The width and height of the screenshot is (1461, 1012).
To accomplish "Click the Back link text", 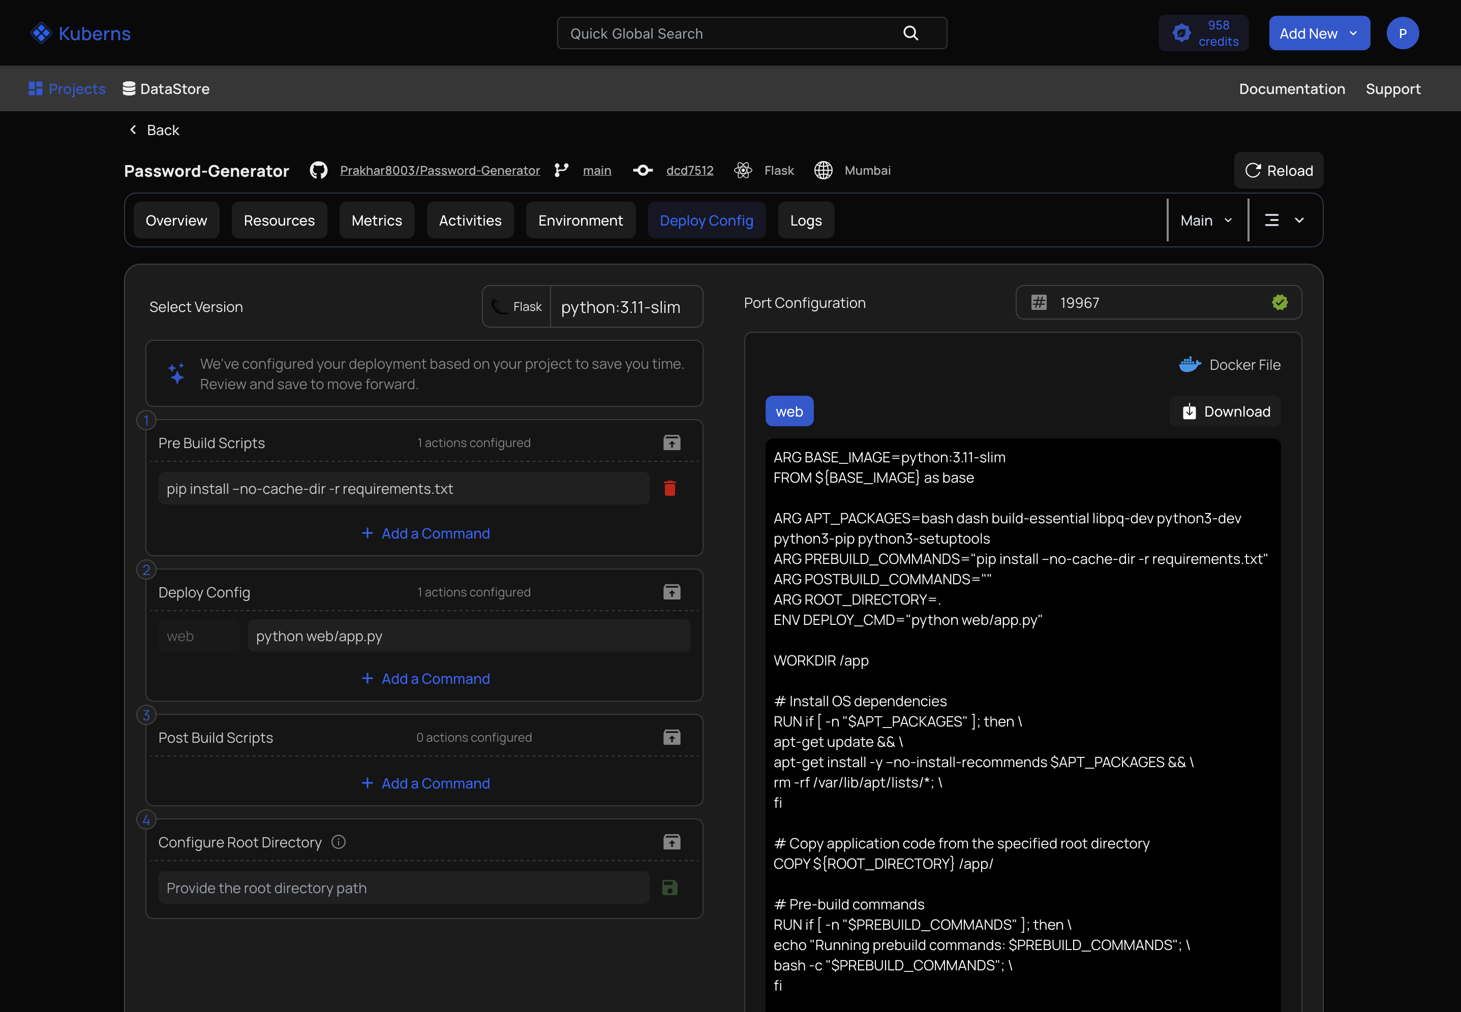I will pos(163,130).
